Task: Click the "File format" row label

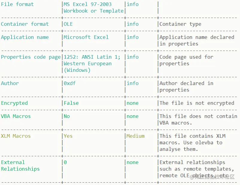Action: tap(17, 4)
